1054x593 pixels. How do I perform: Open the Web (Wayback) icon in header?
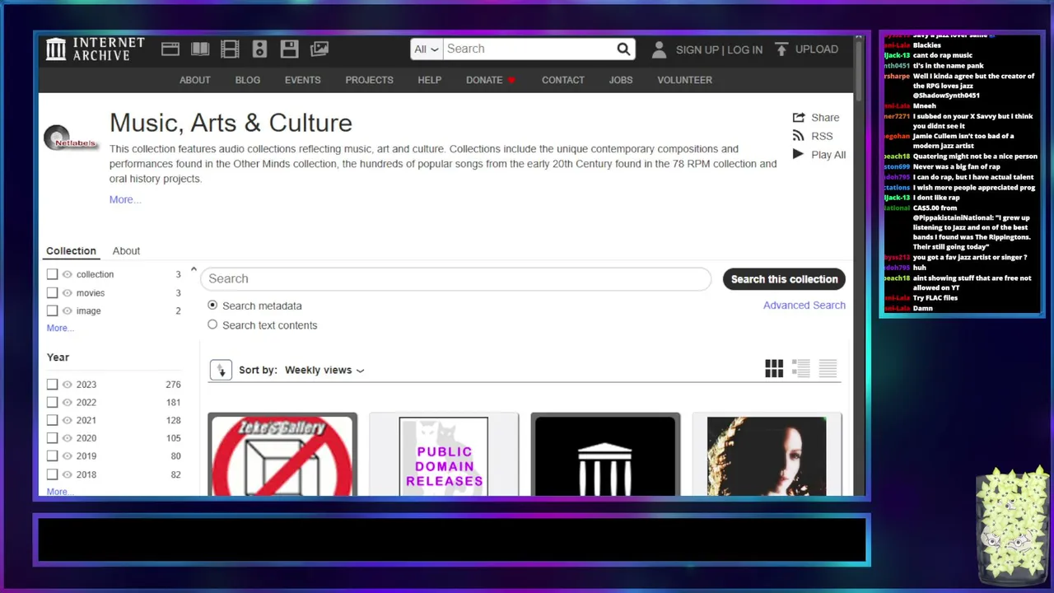pos(170,49)
